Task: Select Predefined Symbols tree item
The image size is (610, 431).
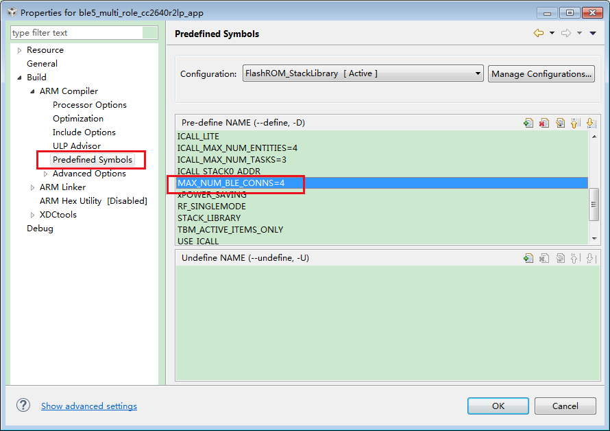Action: click(x=93, y=160)
